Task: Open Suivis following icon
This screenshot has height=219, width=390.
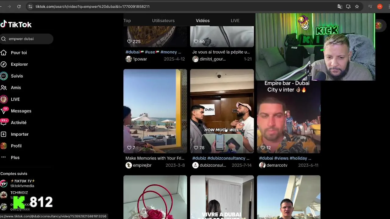Action: coord(4,76)
